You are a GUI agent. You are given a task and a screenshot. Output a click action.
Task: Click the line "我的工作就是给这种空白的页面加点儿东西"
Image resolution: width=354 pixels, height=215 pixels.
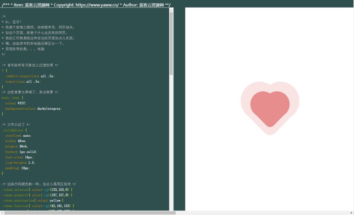[38, 38]
